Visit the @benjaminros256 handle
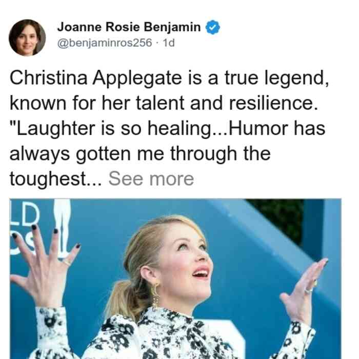This screenshot has width=359, height=359. click(x=105, y=43)
